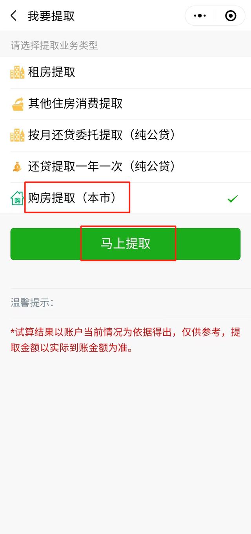Click the money bag icon beside 还贷提取一年一次

[17, 167]
